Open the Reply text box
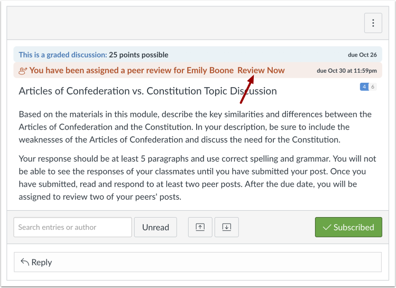396x288 pixels. (x=198, y=262)
